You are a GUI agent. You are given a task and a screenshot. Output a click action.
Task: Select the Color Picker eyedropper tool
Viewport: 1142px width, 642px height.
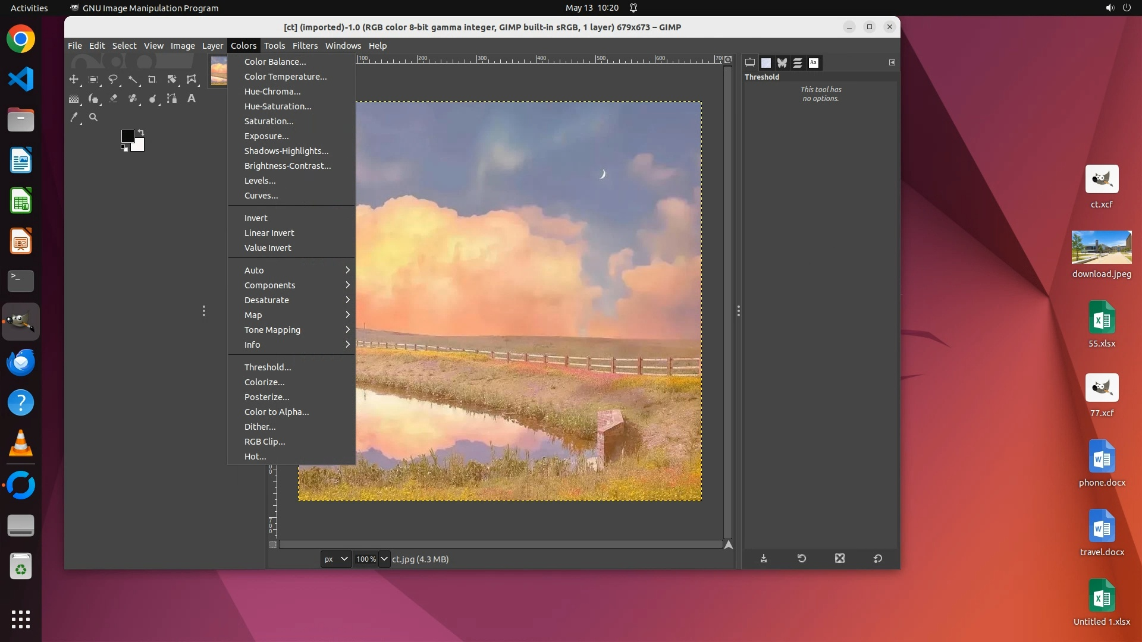click(x=74, y=118)
